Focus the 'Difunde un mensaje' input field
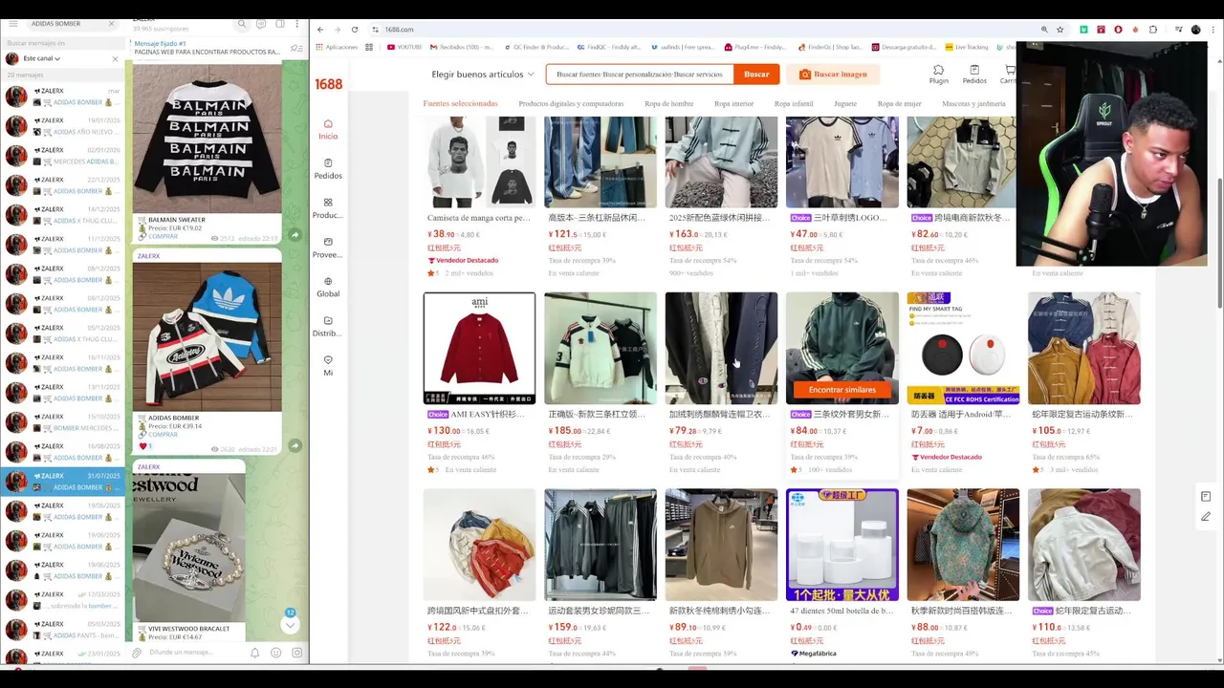The width and height of the screenshot is (1224, 688). (x=196, y=653)
